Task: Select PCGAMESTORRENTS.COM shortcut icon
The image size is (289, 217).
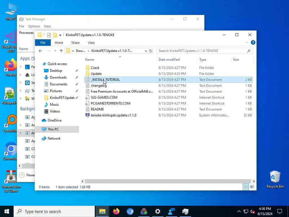Action: 87,103
